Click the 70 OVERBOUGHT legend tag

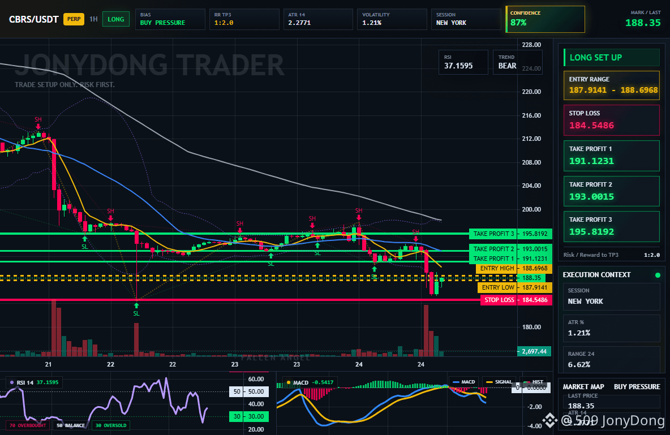pyautogui.click(x=28, y=425)
